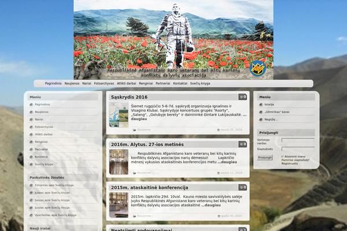Open Pagrindinis link in left sidebar Meniu
This screenshot has height=231, width=347.
[42, 105]
